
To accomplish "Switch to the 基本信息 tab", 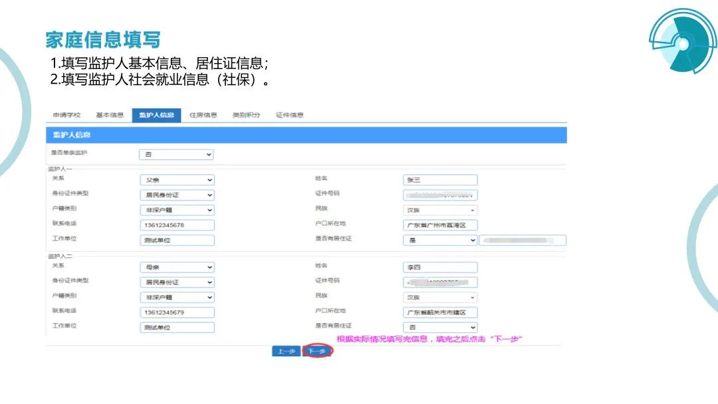I will (110, 115).
